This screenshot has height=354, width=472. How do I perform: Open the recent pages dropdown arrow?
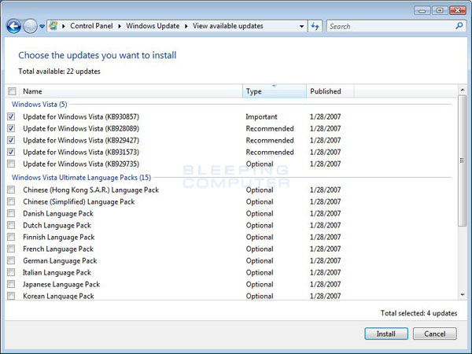[x=42, y=27]
